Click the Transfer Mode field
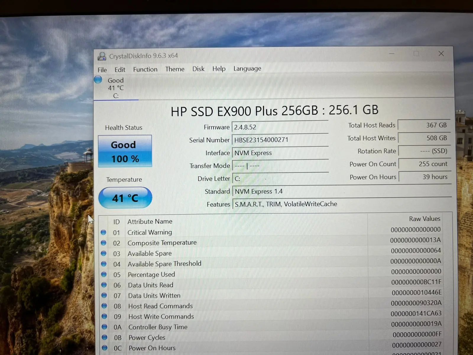This screenshot has width=473, height=355. (x=280, y=166)
